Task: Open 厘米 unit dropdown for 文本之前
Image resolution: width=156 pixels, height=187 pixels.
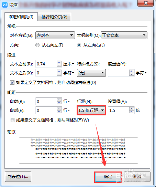Action: 68,64
